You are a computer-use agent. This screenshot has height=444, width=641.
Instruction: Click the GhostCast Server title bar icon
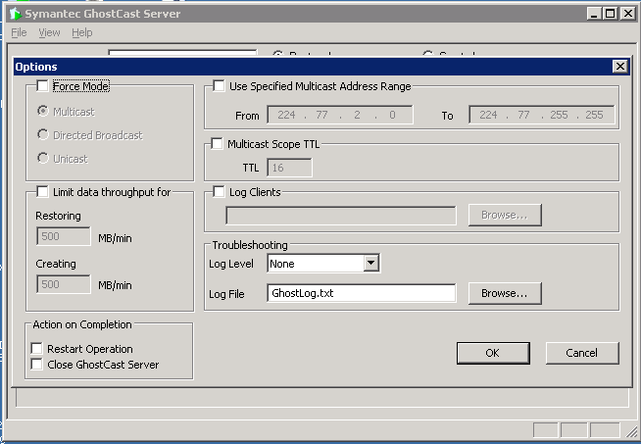pos(15,14)
